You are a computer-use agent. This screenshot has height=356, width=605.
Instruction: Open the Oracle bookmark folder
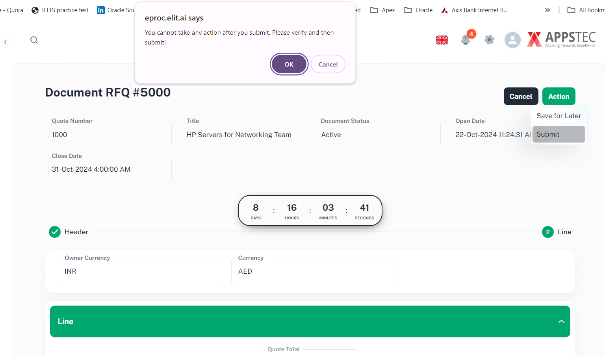coord(418,10)
